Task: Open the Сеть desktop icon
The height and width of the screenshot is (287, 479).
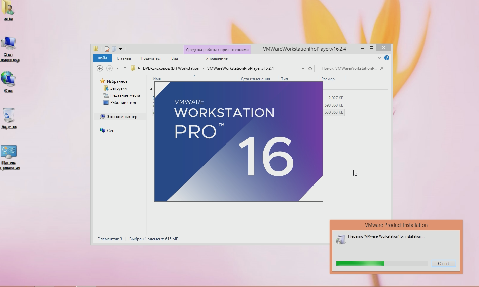Action: pos(8,82)
